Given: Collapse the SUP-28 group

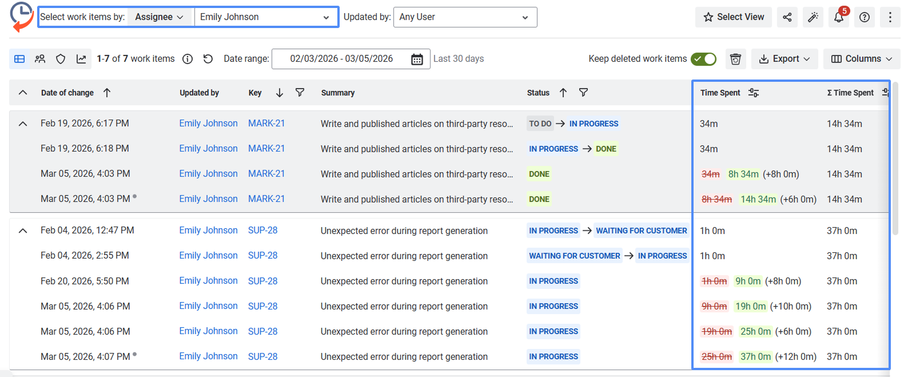Looking at the screenshot, I should [23, 231].
